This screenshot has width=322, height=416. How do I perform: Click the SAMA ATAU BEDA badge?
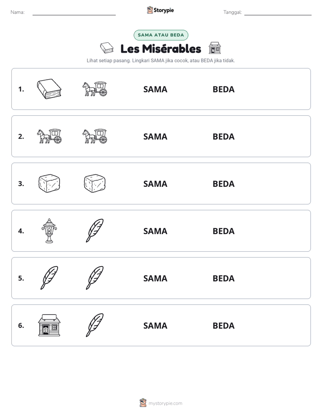click(161, 35)
